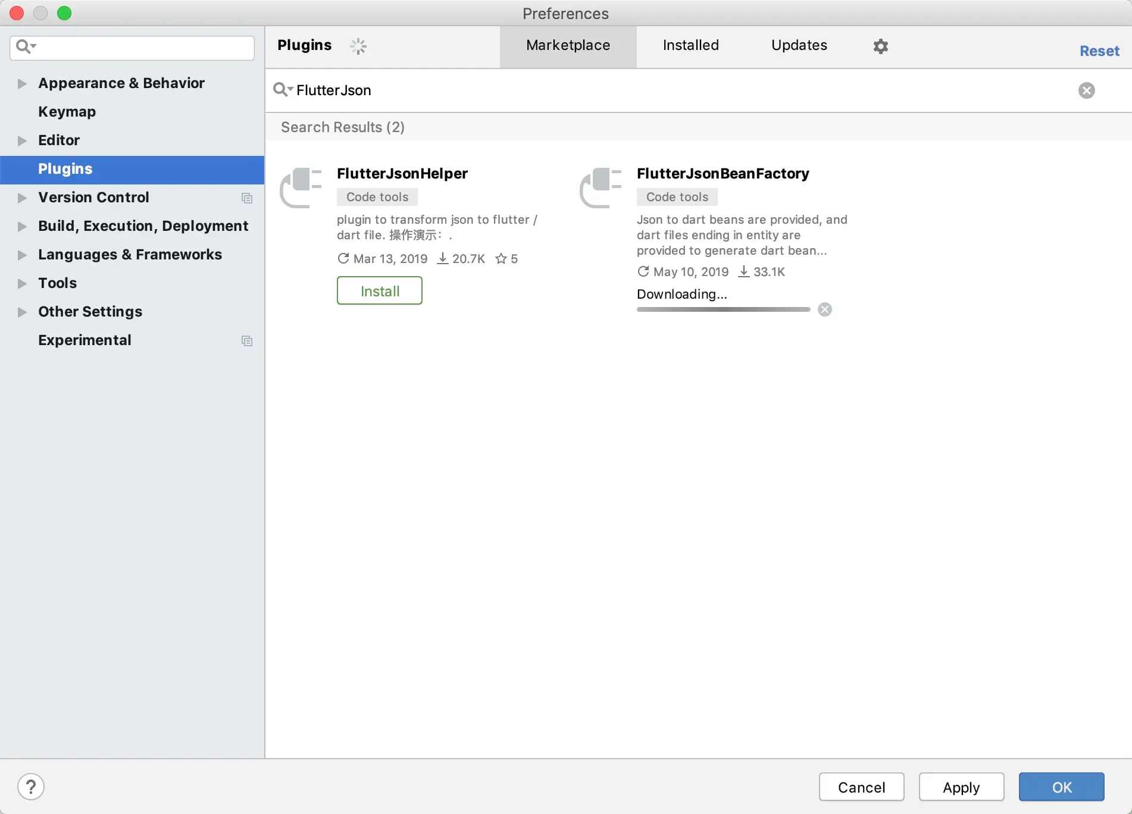
Task: Click the FlutterJsonBeanFactory download count
Action: click(x=762, y=272)
